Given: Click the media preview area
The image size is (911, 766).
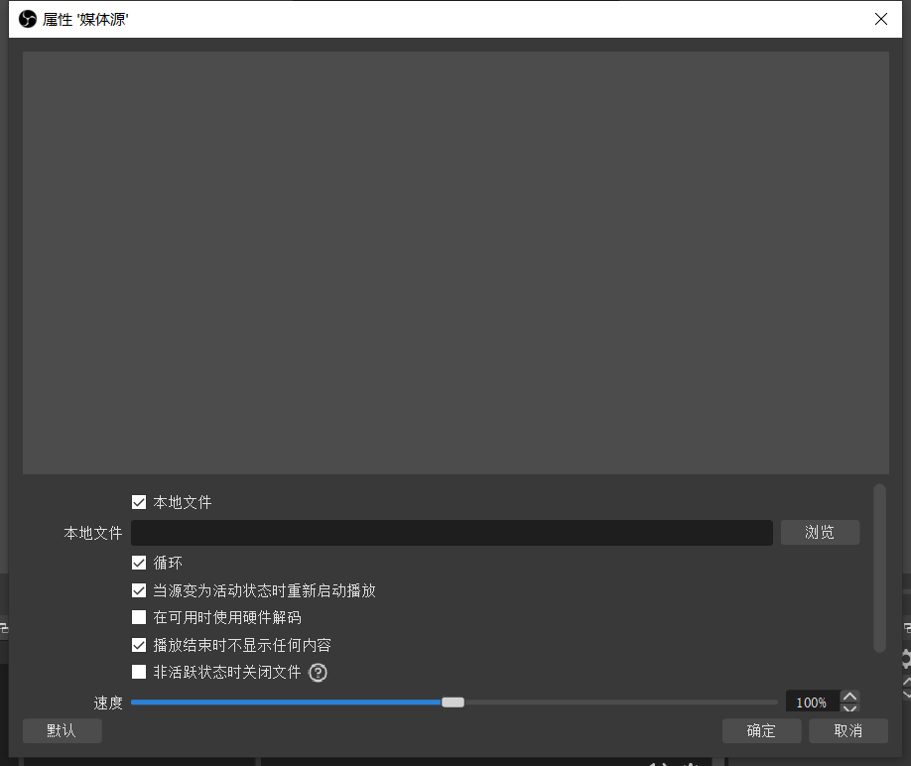Looking at the screenshot, I should tap(455, 263).
